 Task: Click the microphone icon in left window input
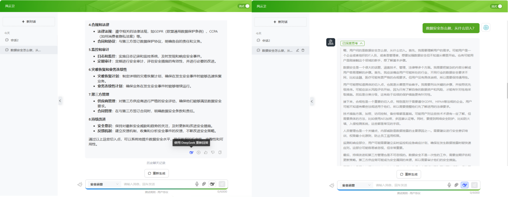197,184
